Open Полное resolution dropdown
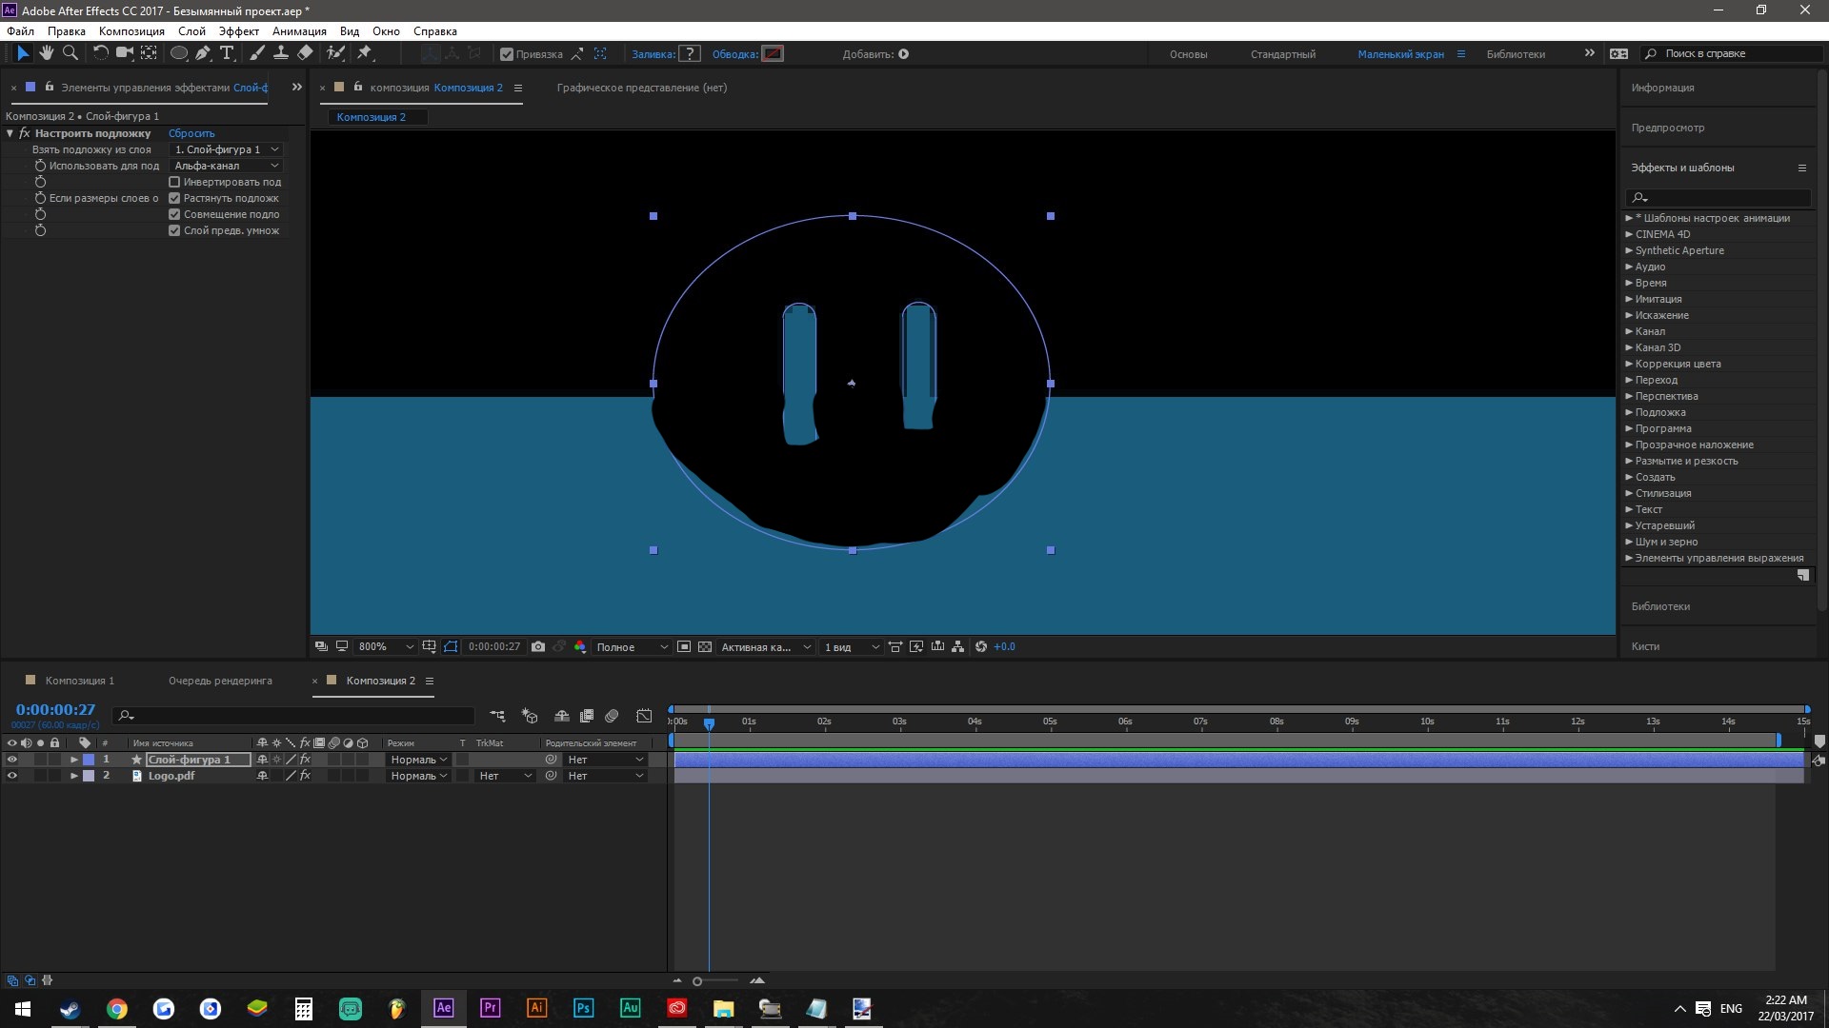Image resolution: width=1829 pixels, height=1028 pixels. [632, 647]
